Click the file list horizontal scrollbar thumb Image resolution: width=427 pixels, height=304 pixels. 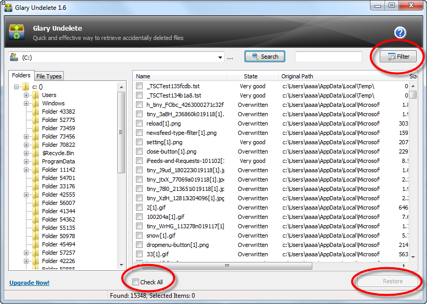pos(227,266)
